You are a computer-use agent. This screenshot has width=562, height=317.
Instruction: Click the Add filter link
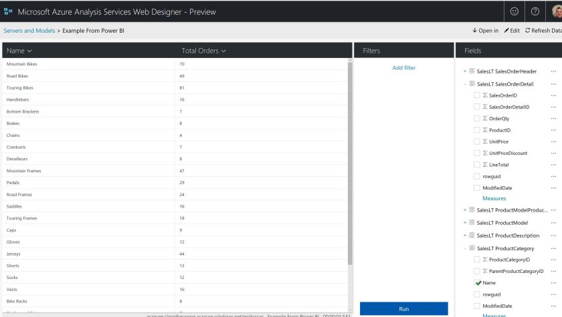[x=403, y=68]
